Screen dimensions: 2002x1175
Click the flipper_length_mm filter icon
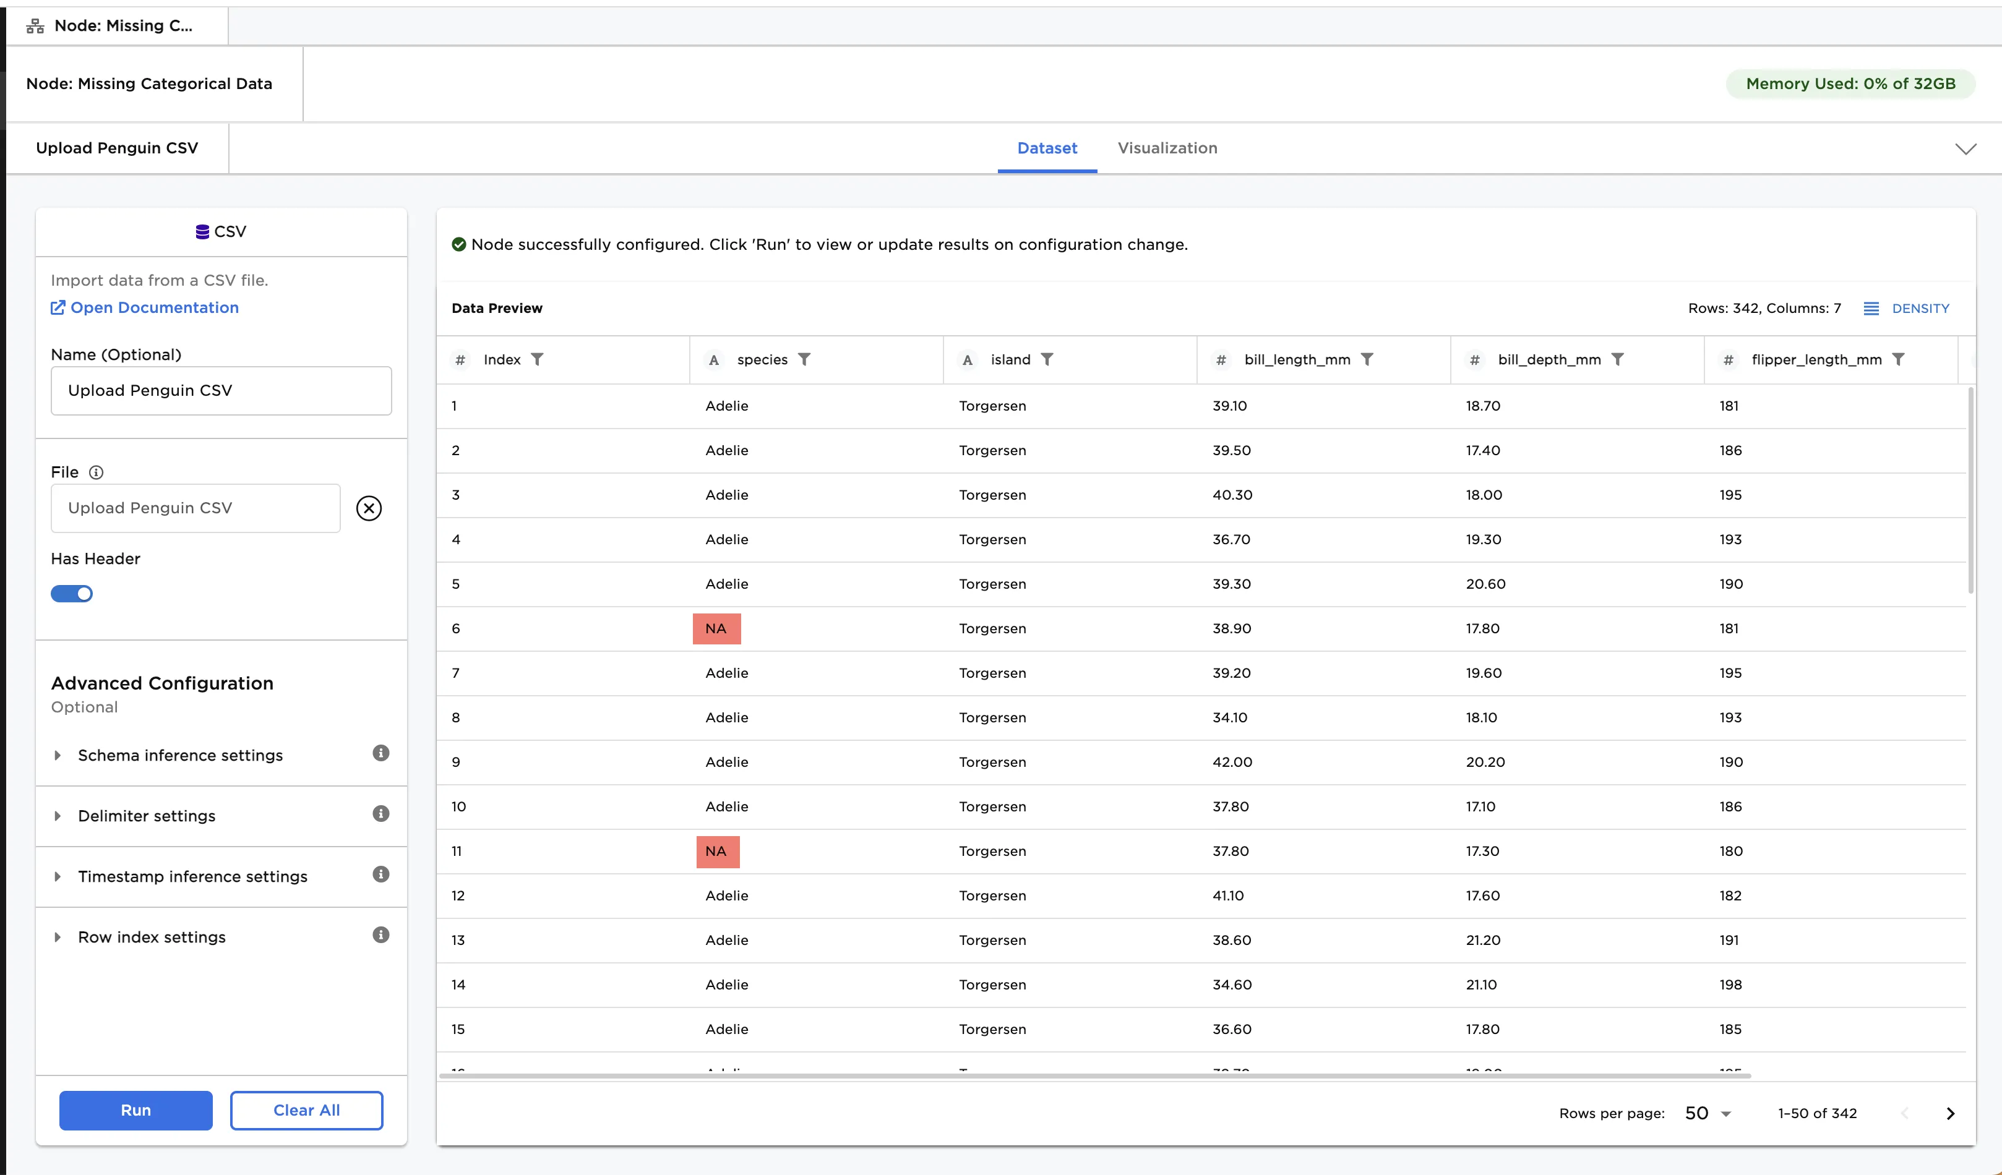tap(1898, 360)
